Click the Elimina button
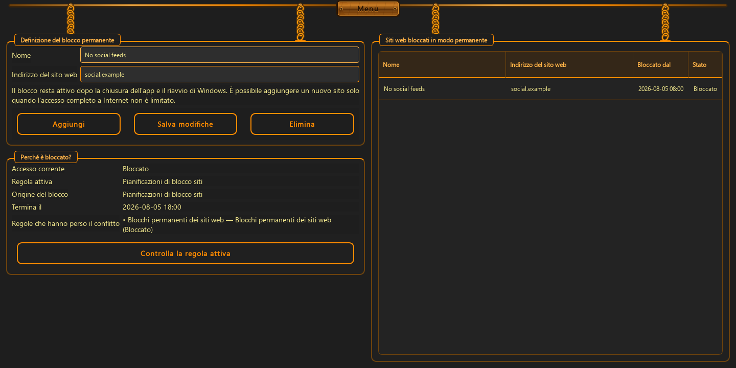 pyautogui.click(x=302, y=124)
